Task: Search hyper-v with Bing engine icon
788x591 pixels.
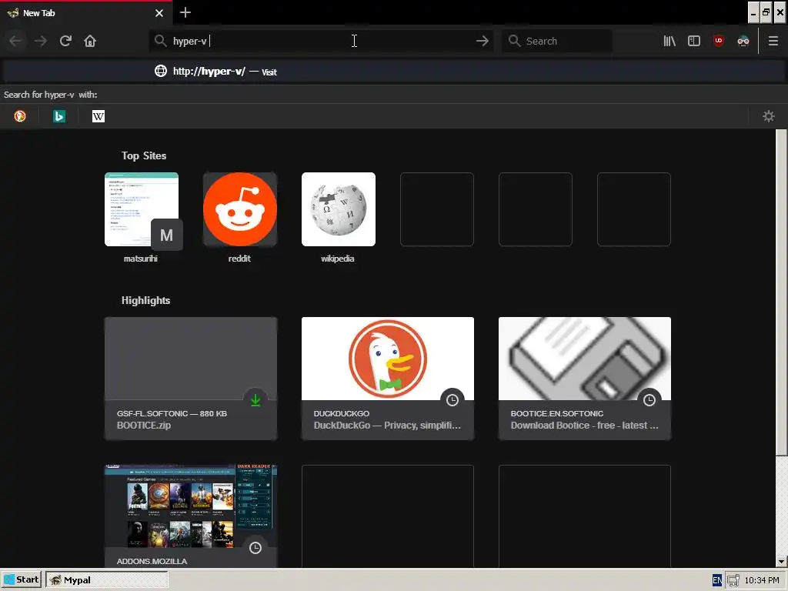Action: tap(59, 116)
